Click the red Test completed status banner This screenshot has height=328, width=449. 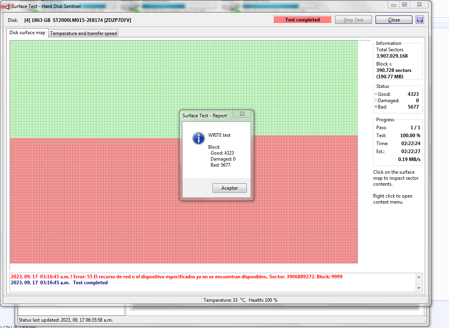pyautogui.click(x=302, y=20)
